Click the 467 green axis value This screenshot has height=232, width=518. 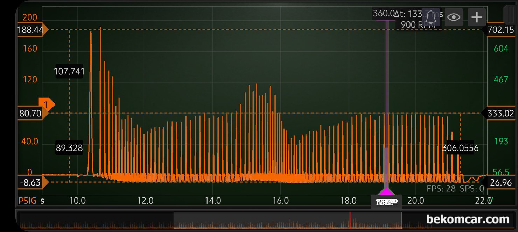click(x=501, y=79)
